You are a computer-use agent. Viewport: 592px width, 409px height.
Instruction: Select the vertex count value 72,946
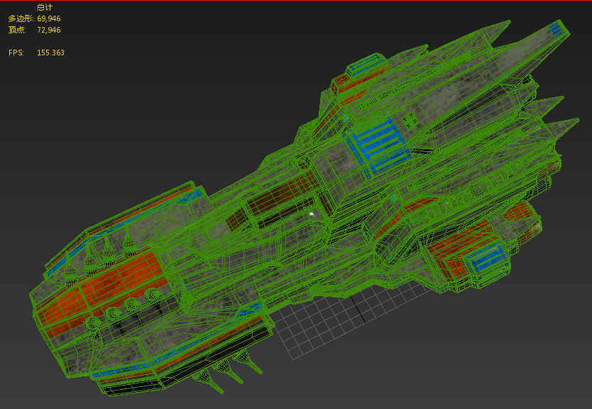pos(49,30)
